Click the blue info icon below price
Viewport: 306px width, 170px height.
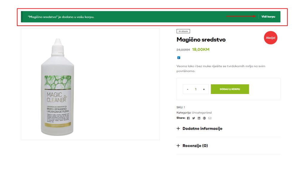[x=179, y=58]
